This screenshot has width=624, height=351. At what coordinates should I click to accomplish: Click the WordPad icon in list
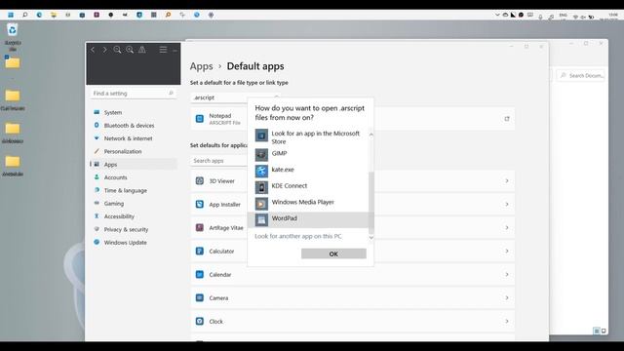[261, 219]
